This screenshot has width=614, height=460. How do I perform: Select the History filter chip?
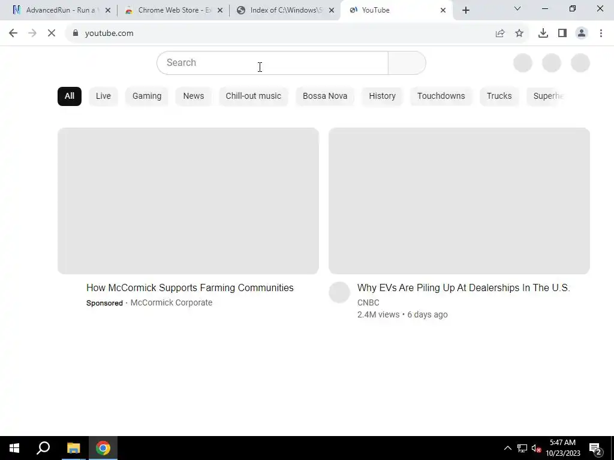(382, 96)
